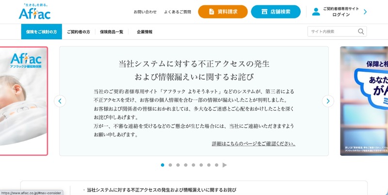This screenshot has width=388, height=195.
Task: Select first carousel dot indicator
Action: [x=162, y=165]
